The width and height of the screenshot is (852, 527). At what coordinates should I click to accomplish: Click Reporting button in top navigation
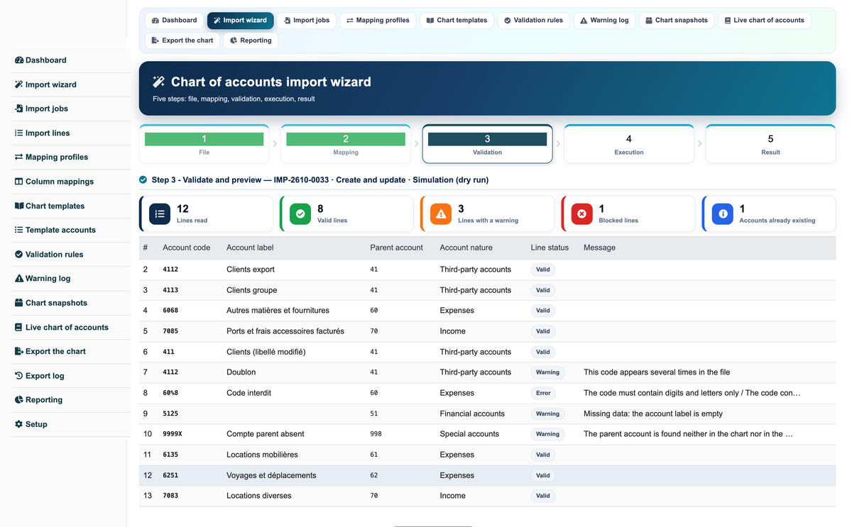[251, 40]
